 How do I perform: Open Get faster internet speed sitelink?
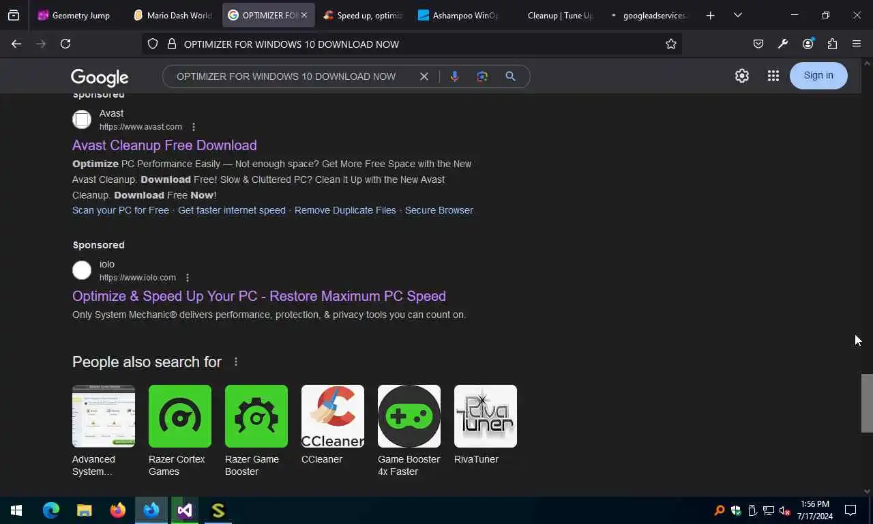[x=232, y=210]
